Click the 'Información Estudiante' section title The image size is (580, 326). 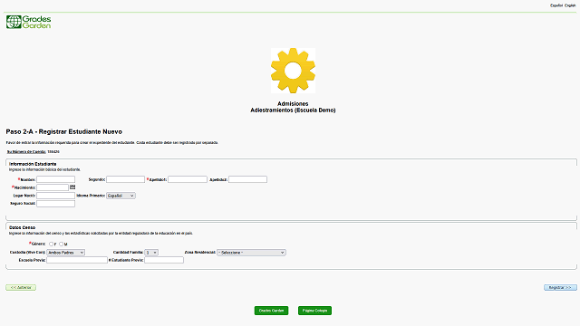[33, 164]
